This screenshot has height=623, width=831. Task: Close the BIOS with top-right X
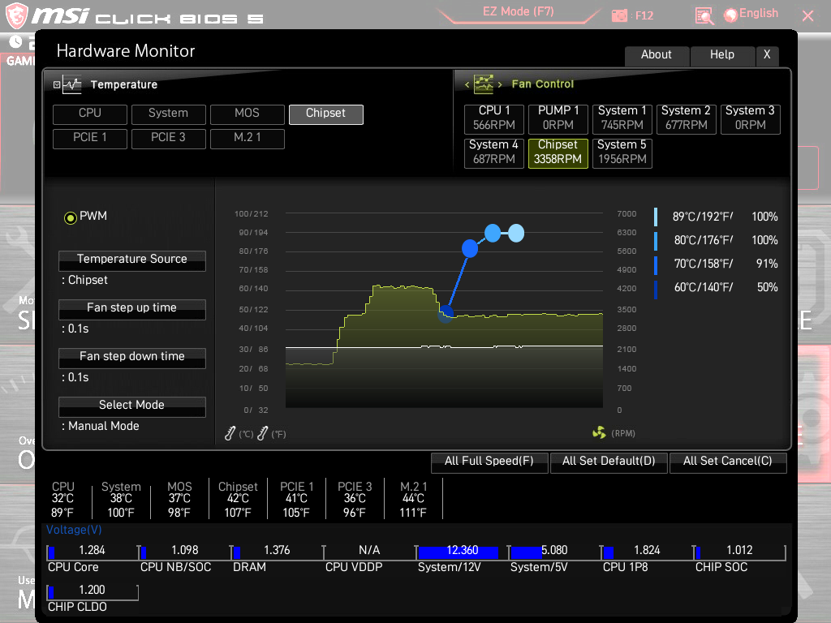[807, 16]
